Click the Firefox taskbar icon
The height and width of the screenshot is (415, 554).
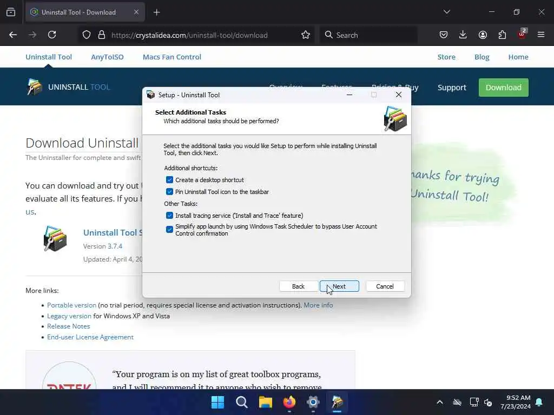(x=289, y=402)
